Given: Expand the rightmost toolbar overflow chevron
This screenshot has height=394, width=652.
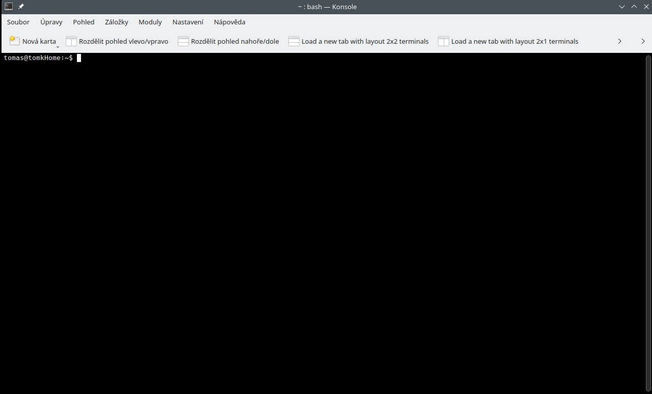Looking at the screenshot, I should pos(643,41).
